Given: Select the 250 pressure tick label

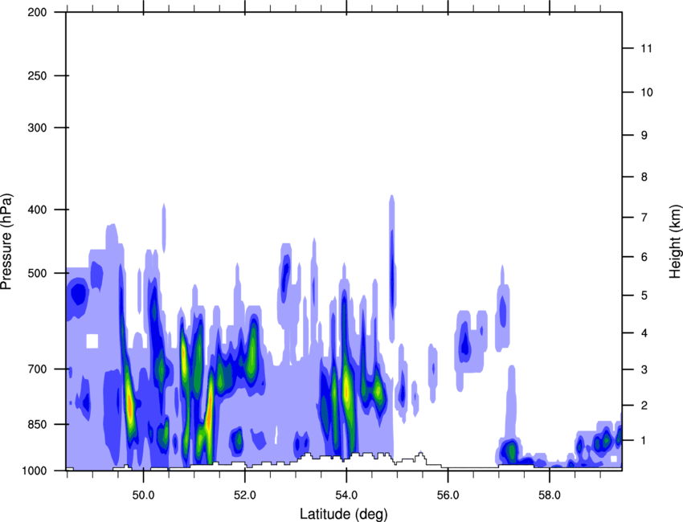Looking at the screenshot, I should (37, 75).
